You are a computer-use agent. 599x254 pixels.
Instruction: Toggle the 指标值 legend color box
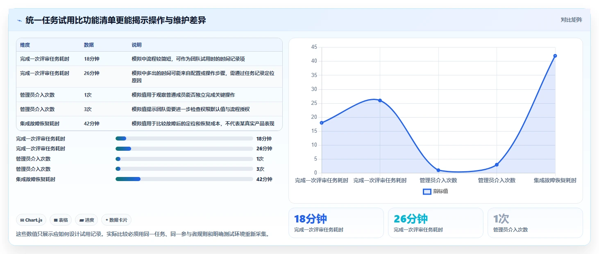point(427,191)
